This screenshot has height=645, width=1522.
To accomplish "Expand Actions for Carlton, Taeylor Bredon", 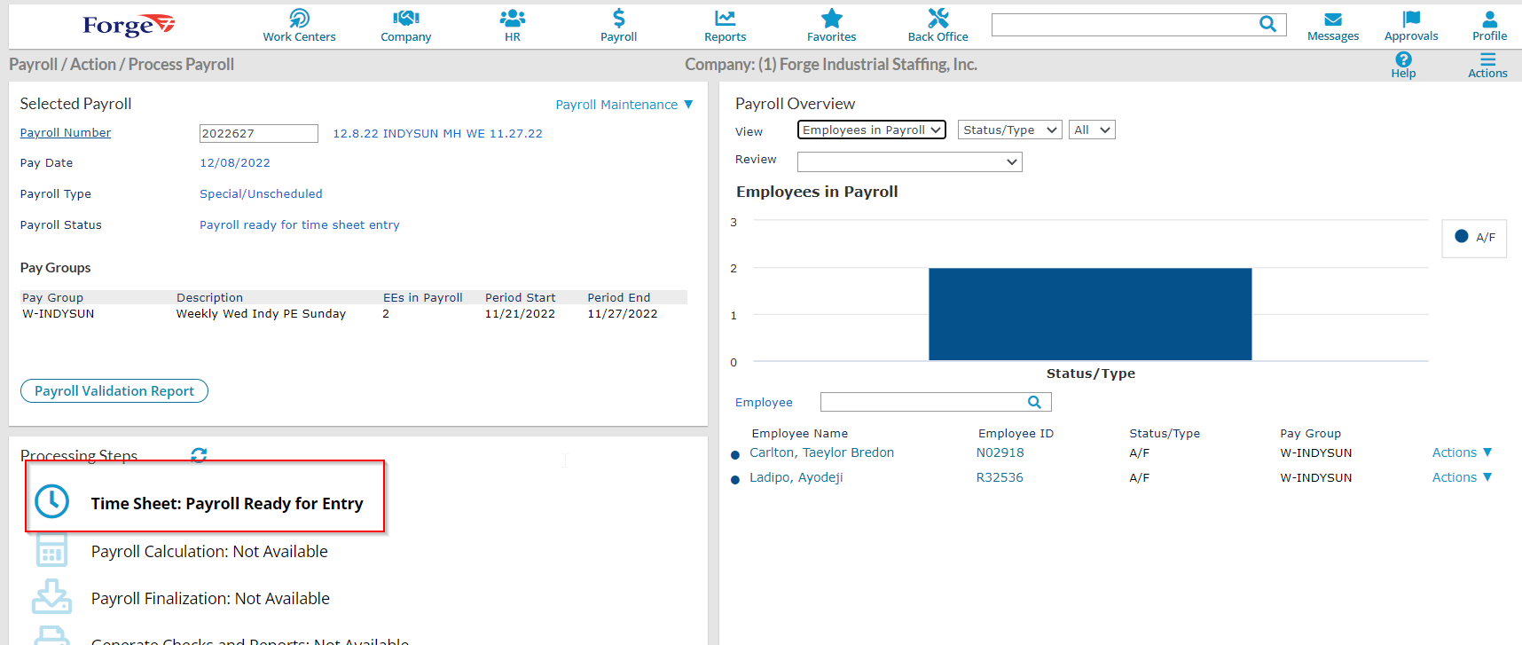I will 1462,452.
